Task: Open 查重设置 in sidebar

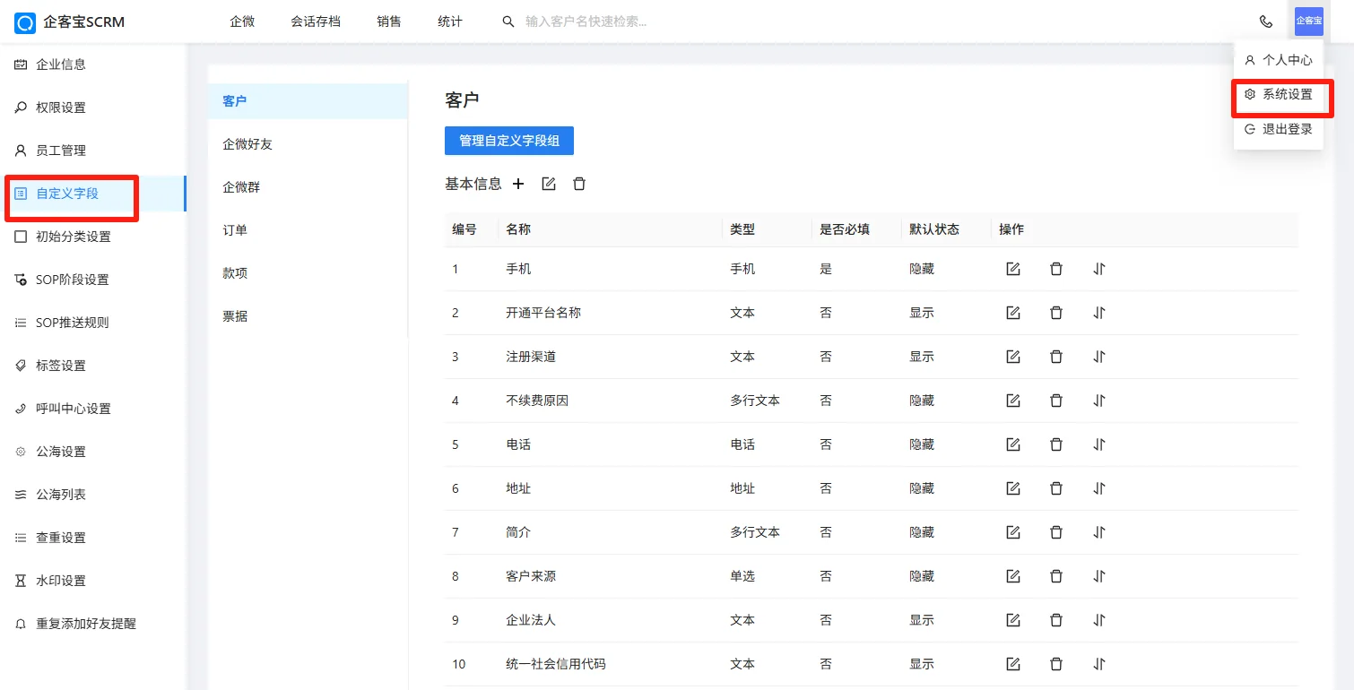Action: (x=93, y=538)
